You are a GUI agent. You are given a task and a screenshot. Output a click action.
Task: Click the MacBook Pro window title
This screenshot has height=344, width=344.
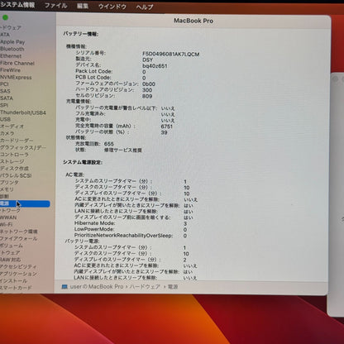(x=193, y=21)
